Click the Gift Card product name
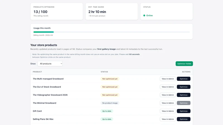The width and height of the screenshot is (223, 125). click(37, 111)
